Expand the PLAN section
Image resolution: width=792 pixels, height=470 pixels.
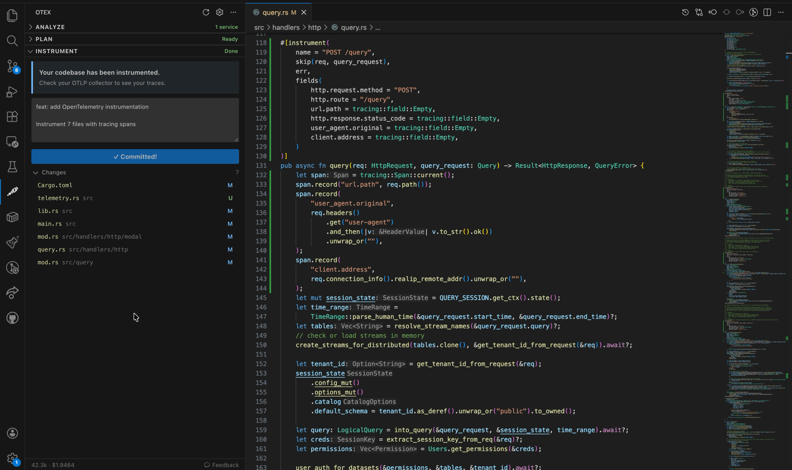135,39
